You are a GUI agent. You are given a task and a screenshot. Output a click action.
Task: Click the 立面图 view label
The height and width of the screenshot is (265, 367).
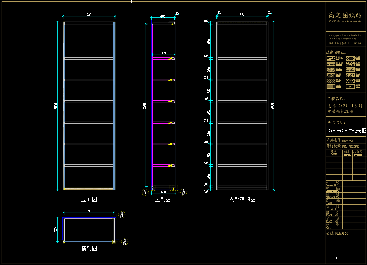(89, 199)
